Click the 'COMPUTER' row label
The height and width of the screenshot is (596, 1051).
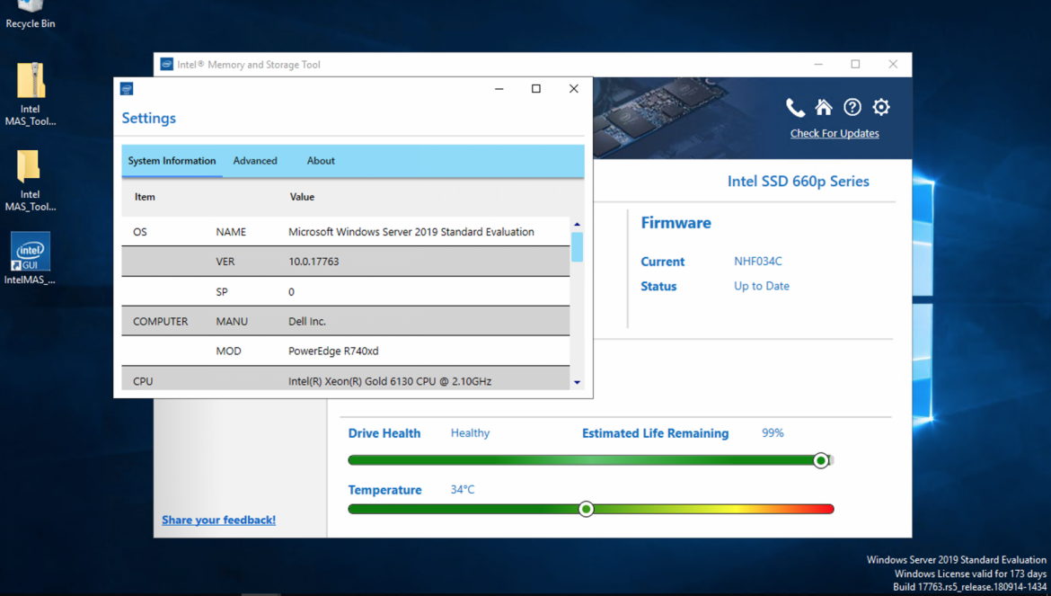[x=160, y=321]
